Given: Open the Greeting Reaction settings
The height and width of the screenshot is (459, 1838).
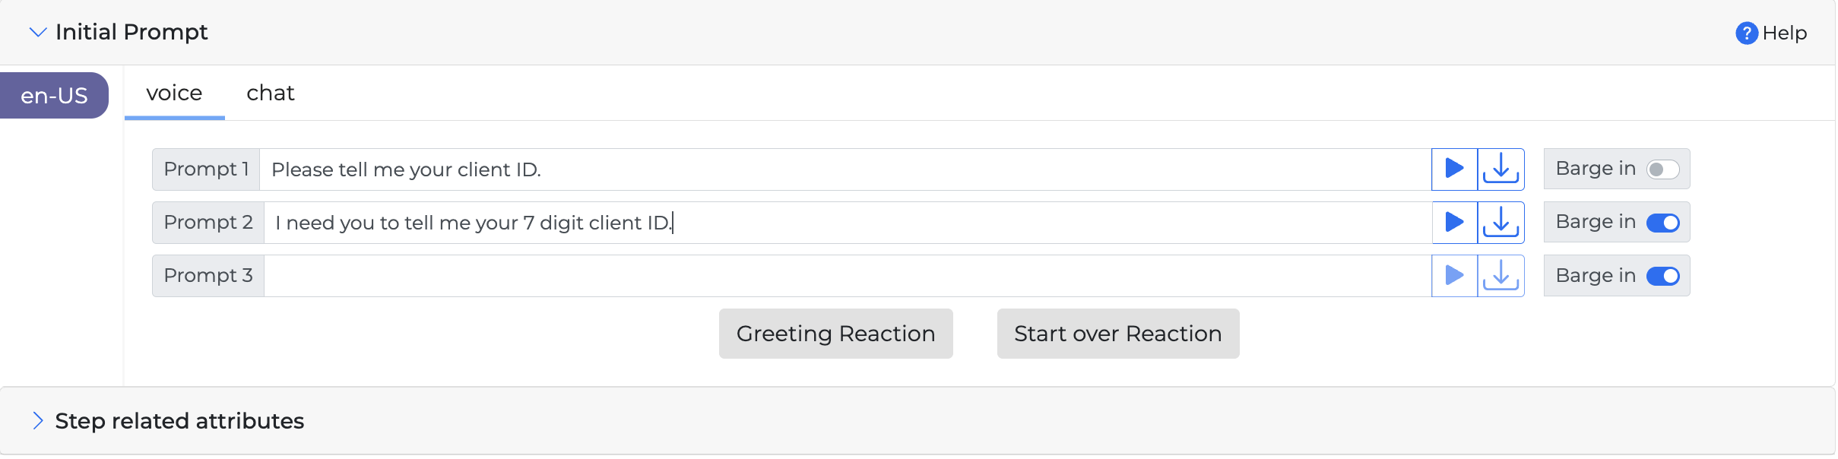Looking at the screenshot, I should click(x=835, y=334).
